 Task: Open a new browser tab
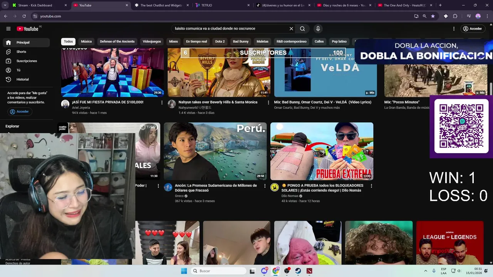click(440, 5)
